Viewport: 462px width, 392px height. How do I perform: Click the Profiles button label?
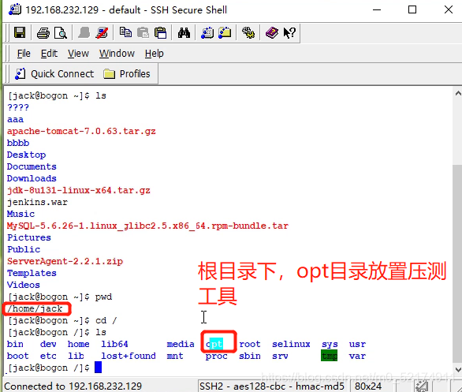tap(135, 73)
